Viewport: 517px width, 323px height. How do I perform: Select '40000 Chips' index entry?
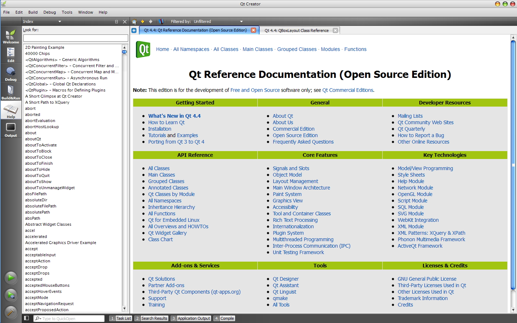38,53
